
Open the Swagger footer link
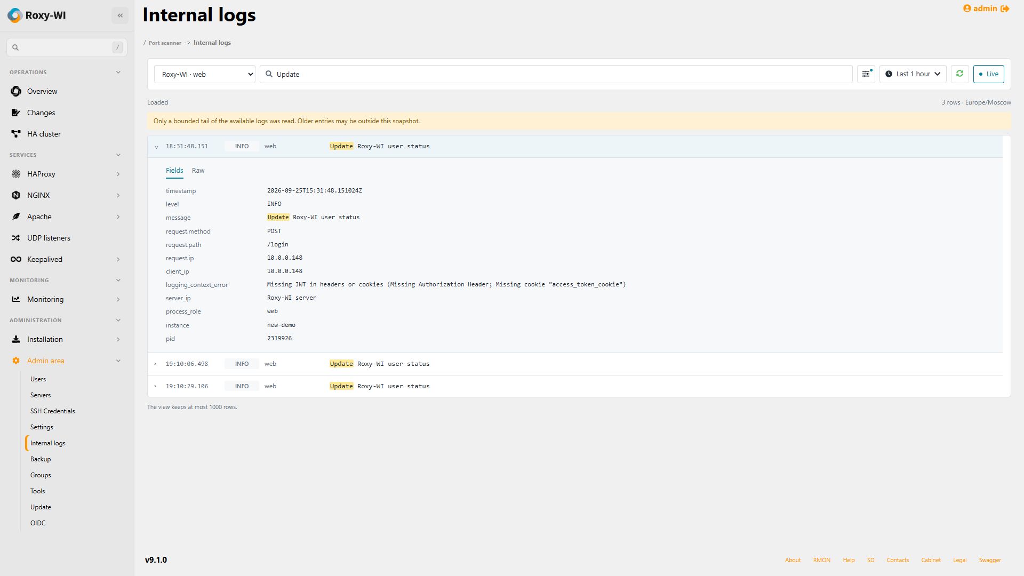click(990, 560)
